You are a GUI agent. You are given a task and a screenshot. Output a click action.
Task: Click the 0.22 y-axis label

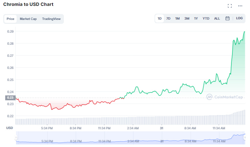[10, 116]
